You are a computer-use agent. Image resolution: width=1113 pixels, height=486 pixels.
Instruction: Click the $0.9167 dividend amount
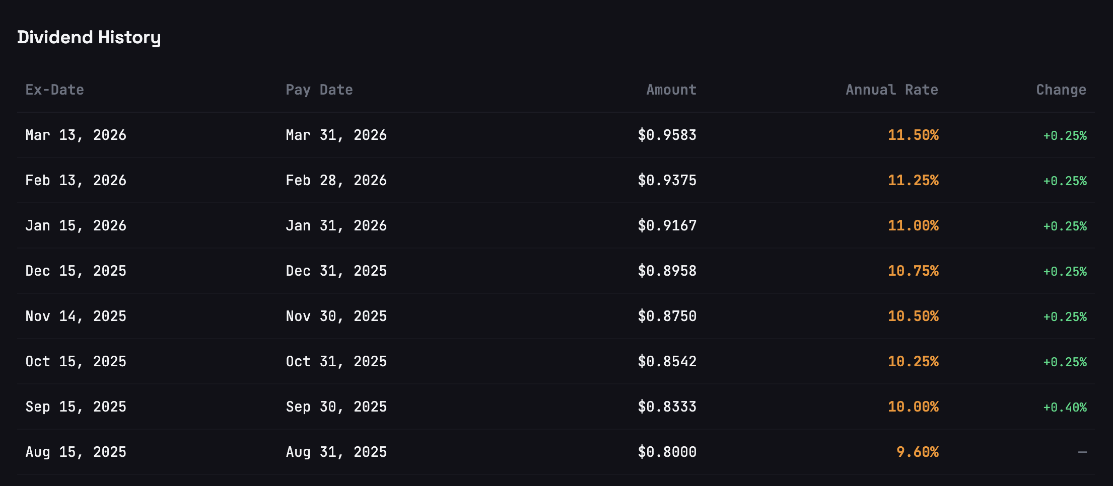667,226
